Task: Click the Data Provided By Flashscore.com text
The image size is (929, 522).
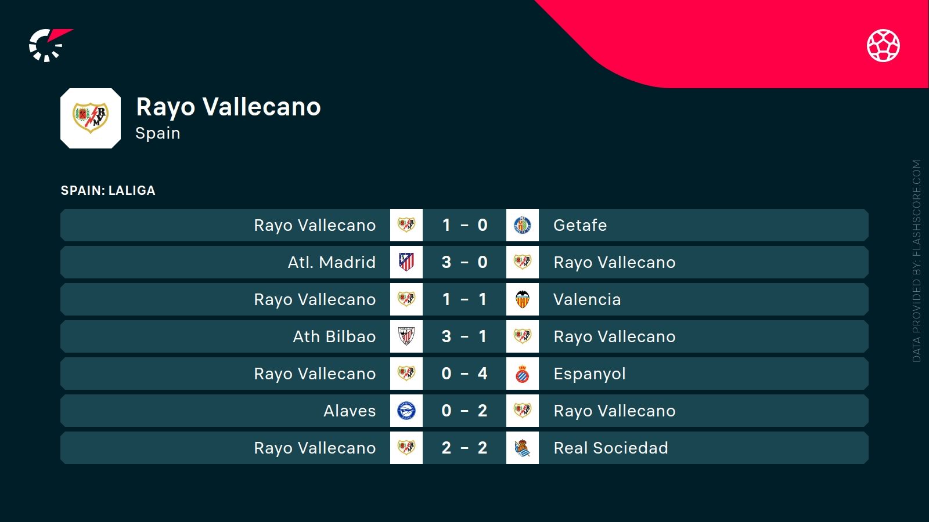Action: (917, 261)
